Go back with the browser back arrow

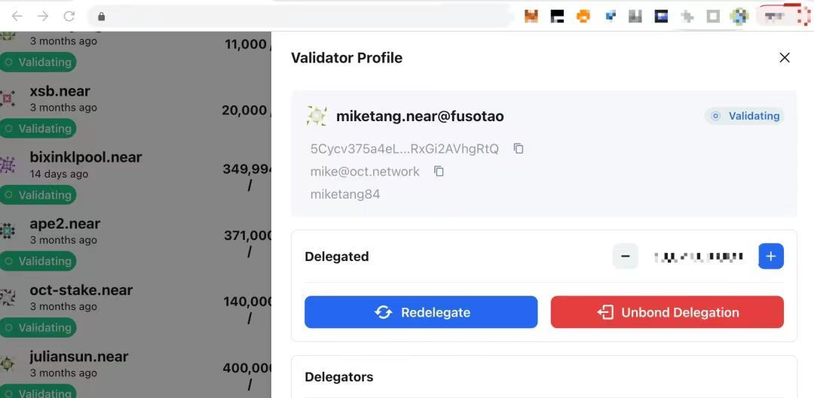point(17,17)
